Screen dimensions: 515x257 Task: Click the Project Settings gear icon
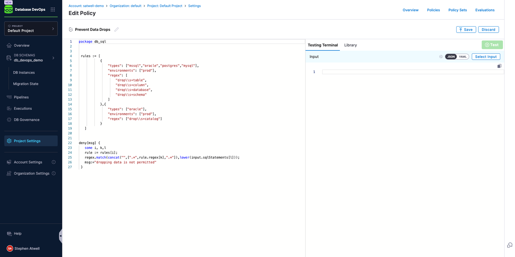click(9, 141)
